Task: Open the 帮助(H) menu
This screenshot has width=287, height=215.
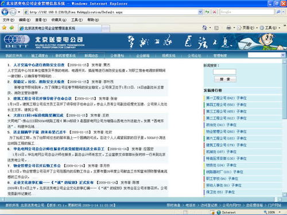Action: (93, 20)
